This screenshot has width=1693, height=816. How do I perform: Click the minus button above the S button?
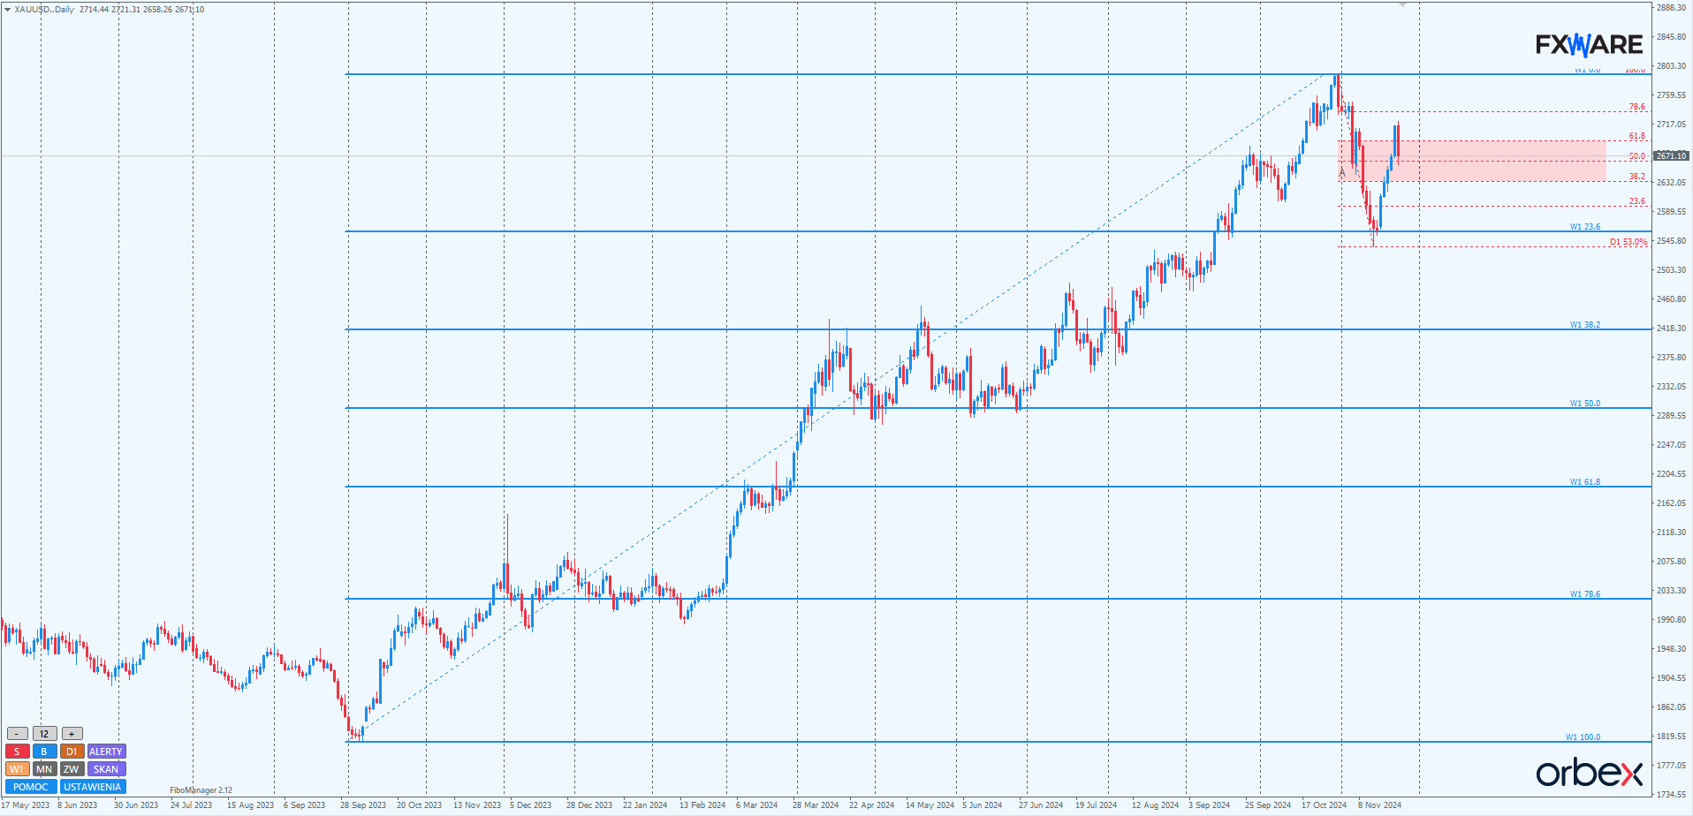[17, 734]
